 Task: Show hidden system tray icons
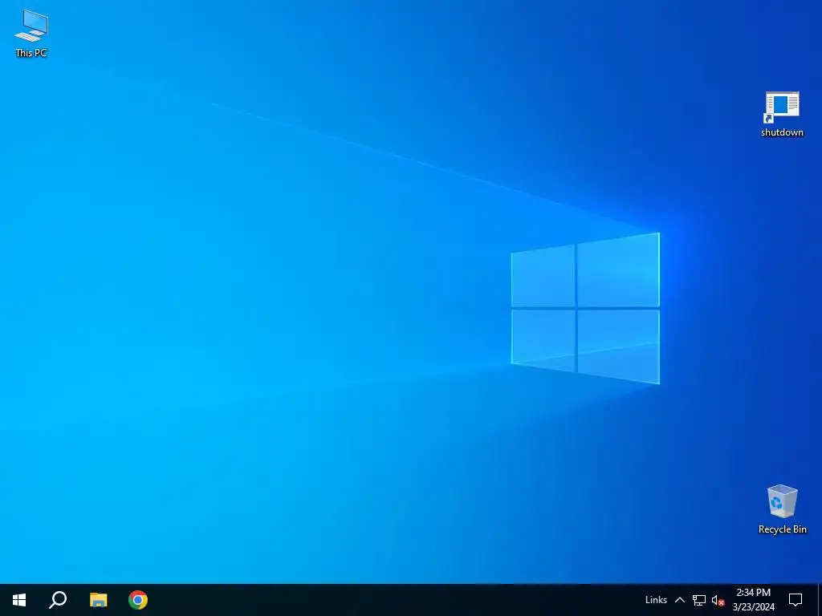point(679,600)
